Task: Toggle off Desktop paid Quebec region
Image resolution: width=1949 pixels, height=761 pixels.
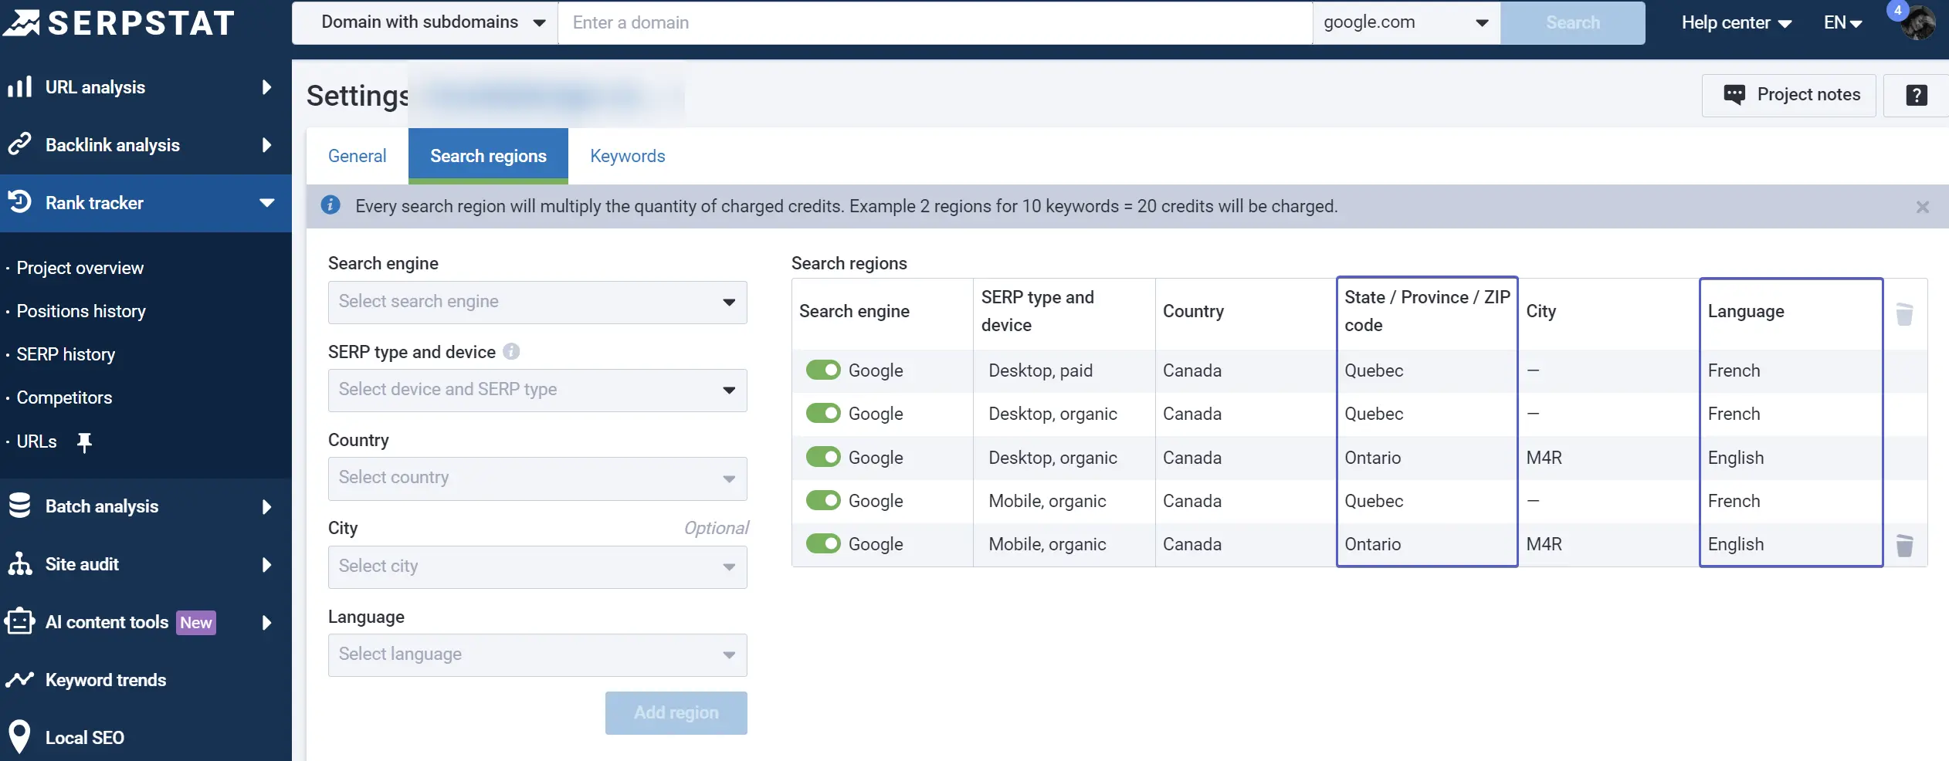Action: (x=823, y=370)
